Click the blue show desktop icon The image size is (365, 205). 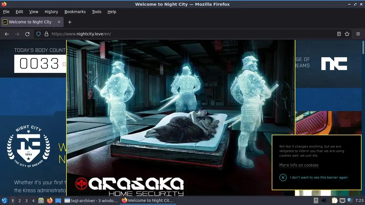pyautogui.click(x=58, y=200)
